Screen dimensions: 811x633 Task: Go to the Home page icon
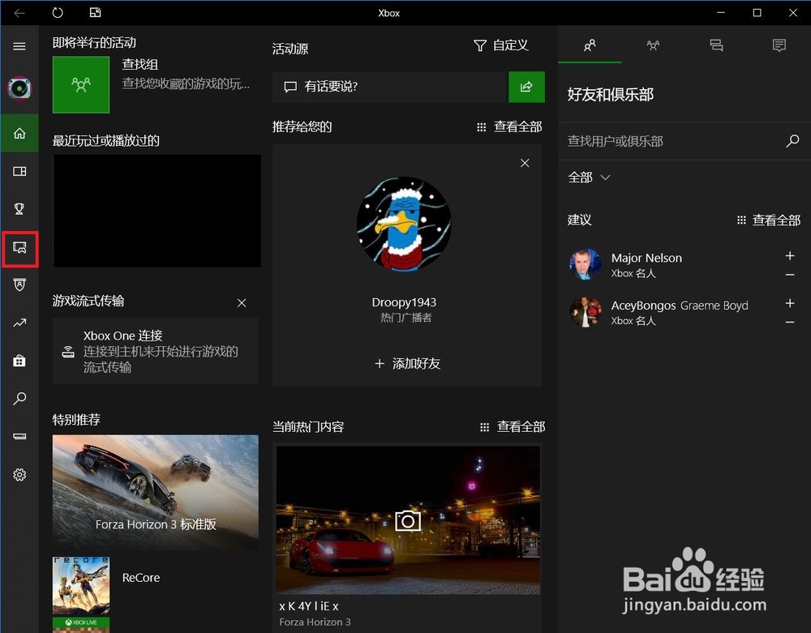[x=19, y=133]
